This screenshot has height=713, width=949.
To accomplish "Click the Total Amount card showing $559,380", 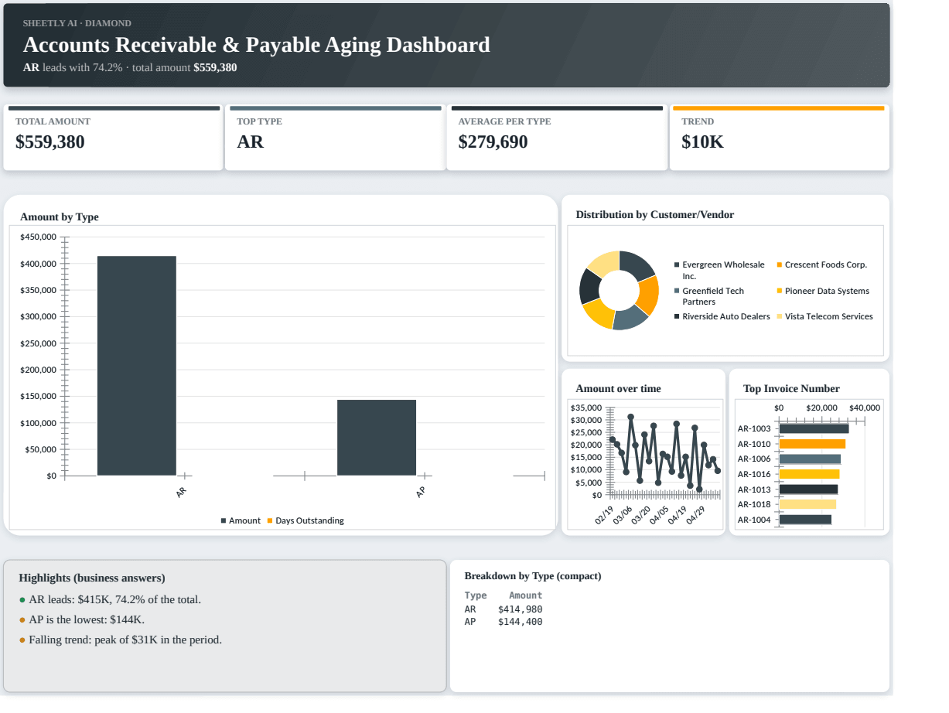I will pyautogui.click(x=113, y=138).
